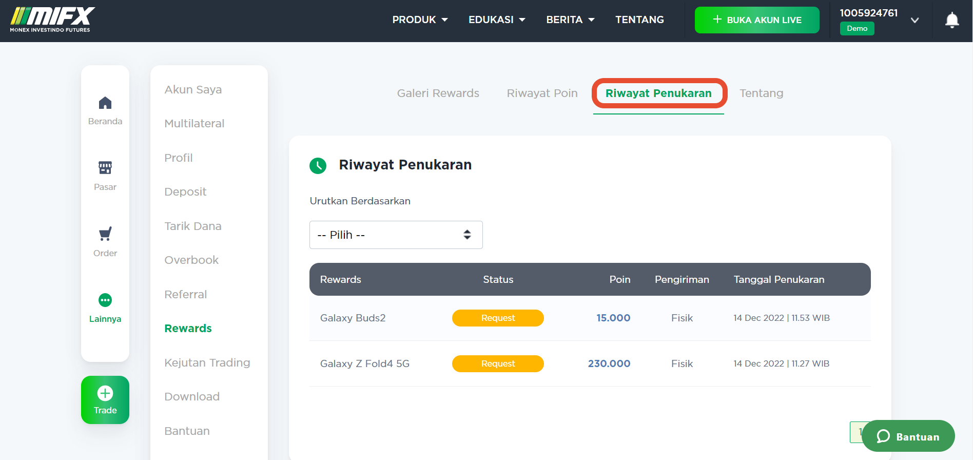The height and width of the screenshot is (460, 973).
Task: Select the Lainnya more icon
Action: [x=105, y=300]
